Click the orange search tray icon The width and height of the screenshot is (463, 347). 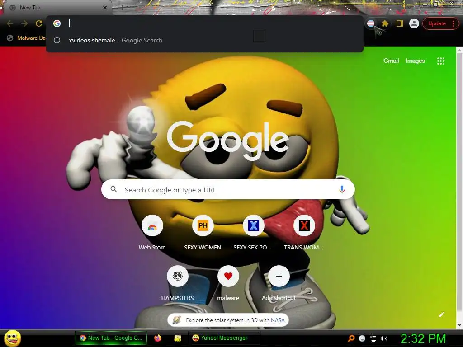point(351,338)
